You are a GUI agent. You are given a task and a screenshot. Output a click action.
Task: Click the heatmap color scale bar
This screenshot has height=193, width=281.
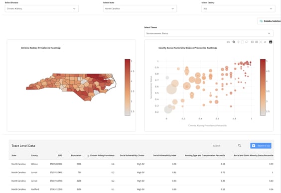click(x=128, y=87)
